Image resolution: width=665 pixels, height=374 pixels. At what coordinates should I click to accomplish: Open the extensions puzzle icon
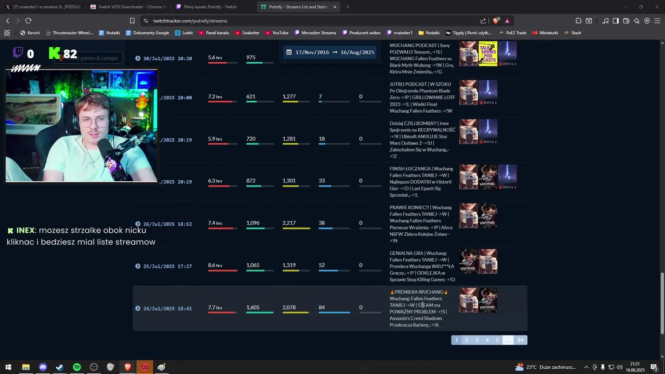(578, 21)
